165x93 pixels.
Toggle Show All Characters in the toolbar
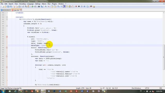click(61, 6)
